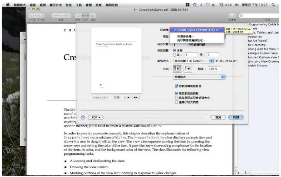The image size is (281, 177).
Task: Click the sidebar toggle toolbar button
Action: 232,16
